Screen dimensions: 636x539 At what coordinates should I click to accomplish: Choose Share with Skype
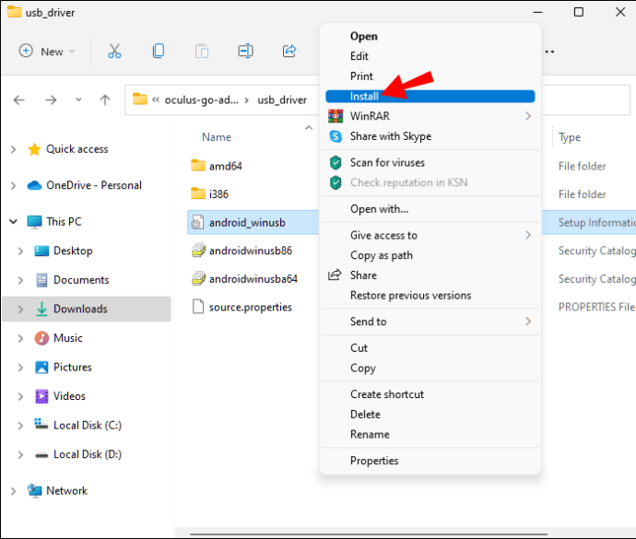430,136
